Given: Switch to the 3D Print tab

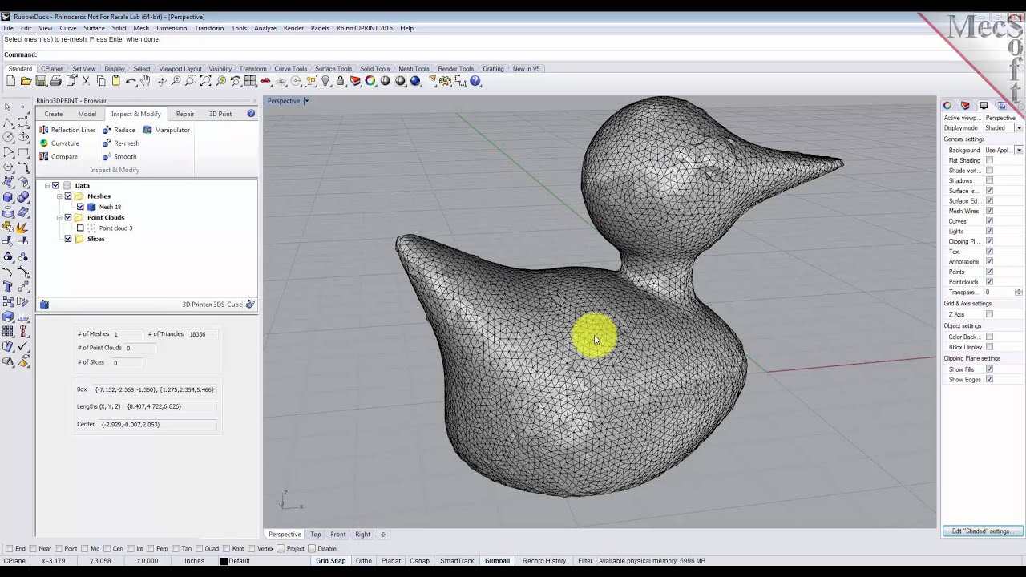Looking at the screenshot, I should coord(220,114).
